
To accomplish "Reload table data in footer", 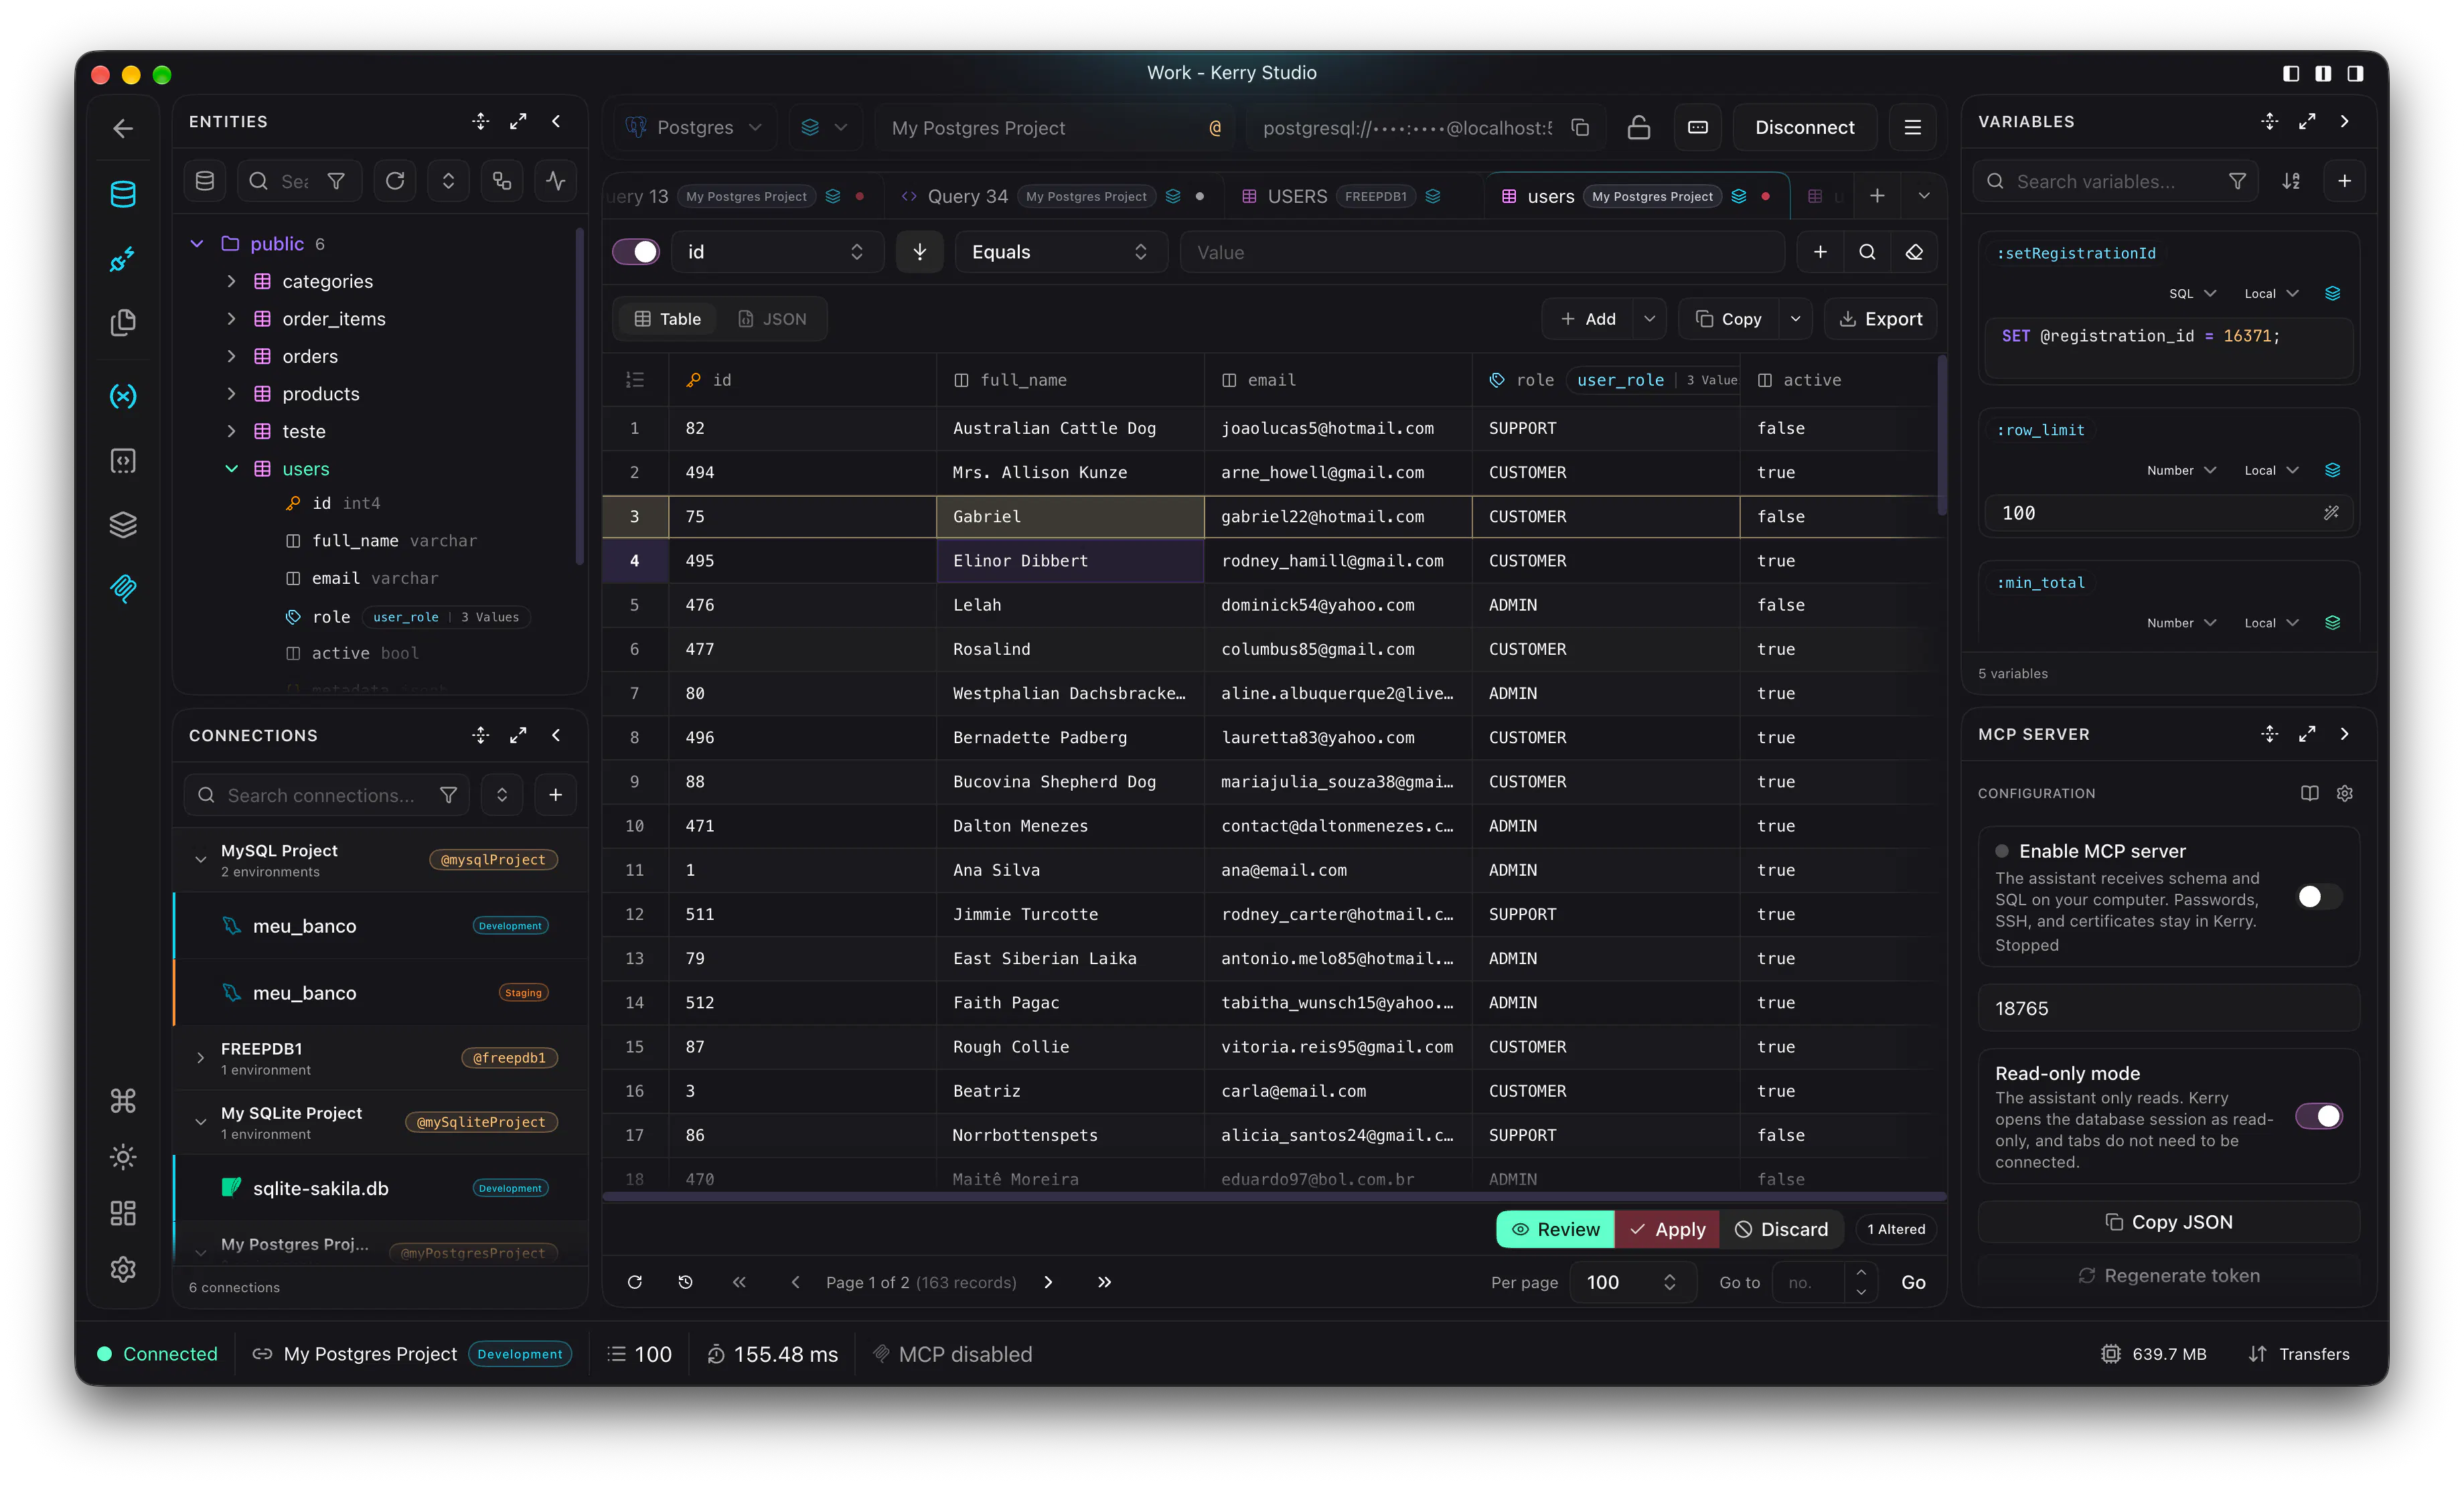I will 634,1282.
